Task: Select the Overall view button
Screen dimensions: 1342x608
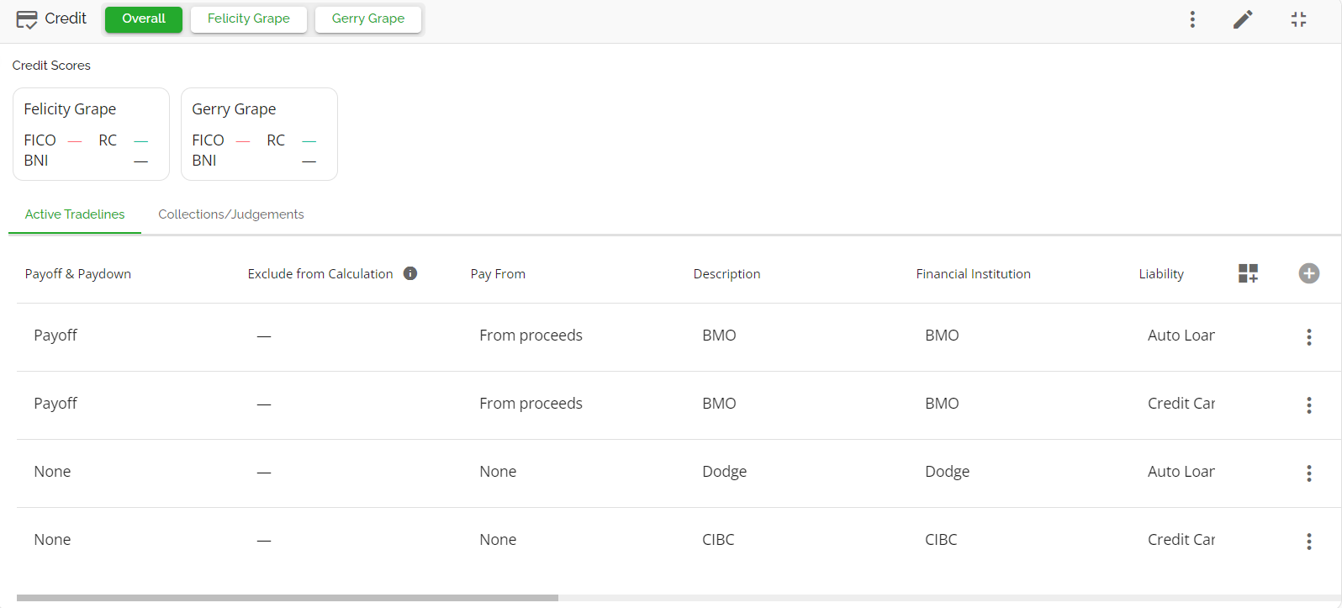Action: 144,19
